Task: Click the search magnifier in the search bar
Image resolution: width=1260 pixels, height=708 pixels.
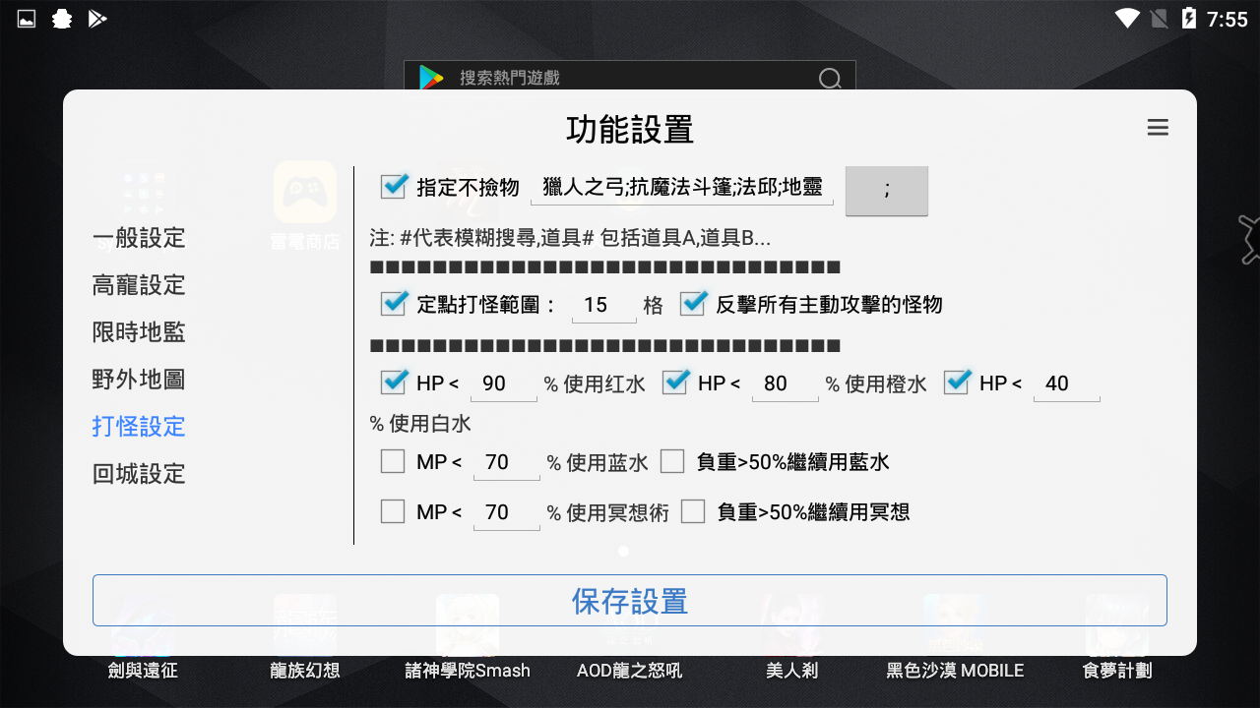Action: [830, 78]
